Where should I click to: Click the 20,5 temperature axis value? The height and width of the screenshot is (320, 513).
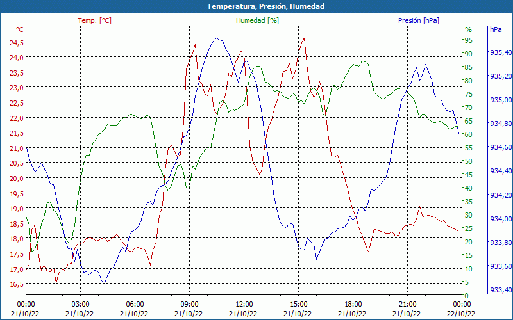click(x=17, y=163)
